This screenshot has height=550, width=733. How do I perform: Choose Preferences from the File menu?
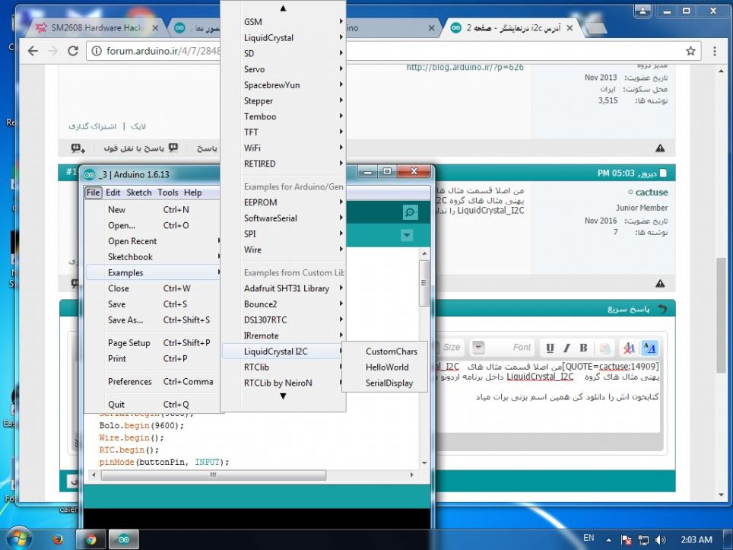point(129,382)
